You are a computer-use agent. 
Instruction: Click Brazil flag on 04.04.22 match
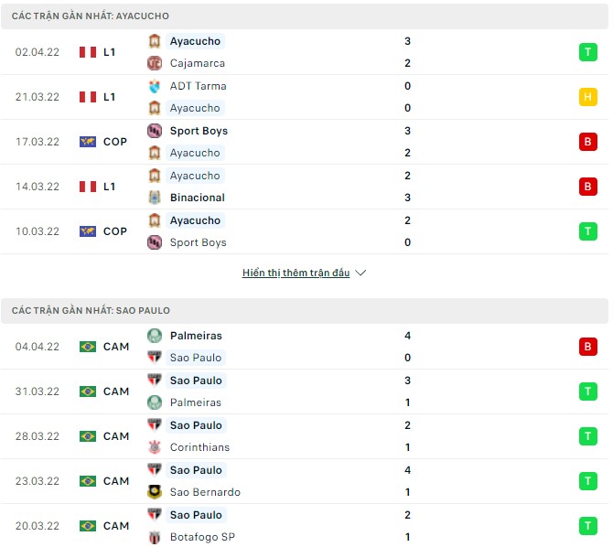tap(88, 347)
